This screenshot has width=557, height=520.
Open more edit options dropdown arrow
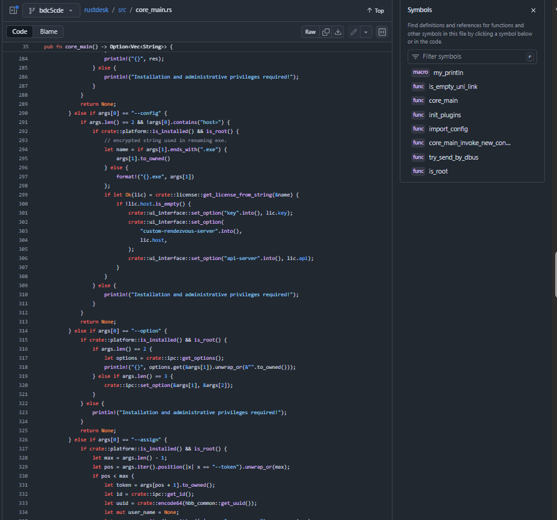click(x=366, y=32)
